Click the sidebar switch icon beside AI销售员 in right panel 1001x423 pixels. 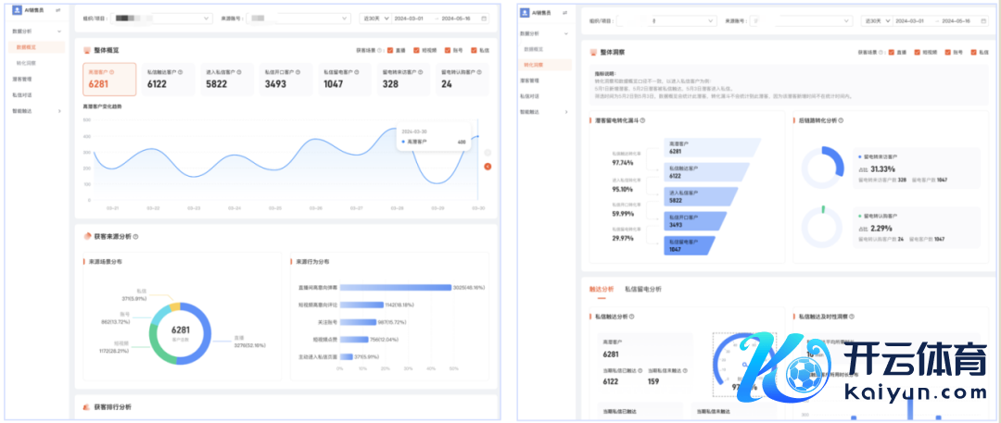coord(563,10)
